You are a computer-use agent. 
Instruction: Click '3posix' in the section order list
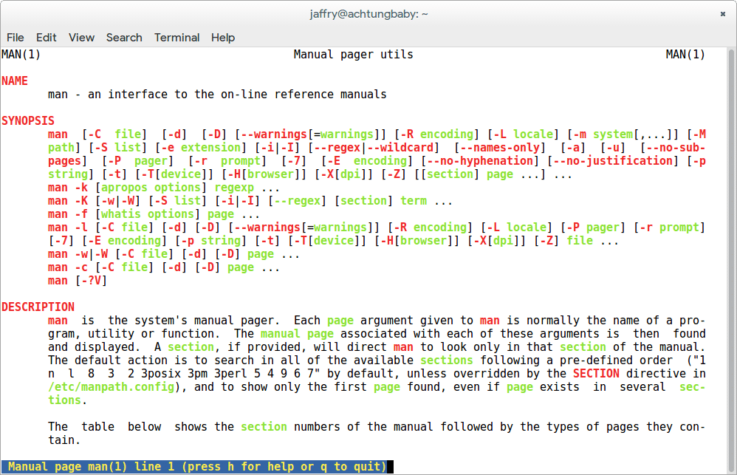point(161,374)
